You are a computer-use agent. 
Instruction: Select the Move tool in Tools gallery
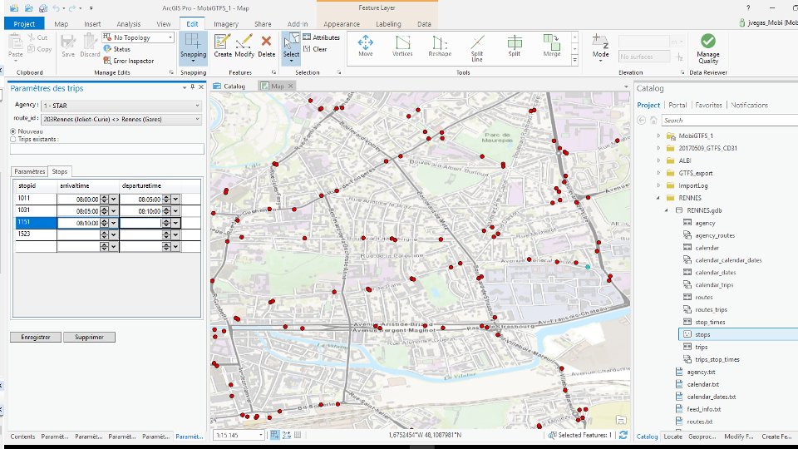tap(366, 46)
